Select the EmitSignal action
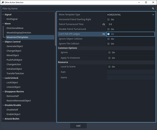The width and height of the screenshot is (157, 130). (x=12, y=19)
